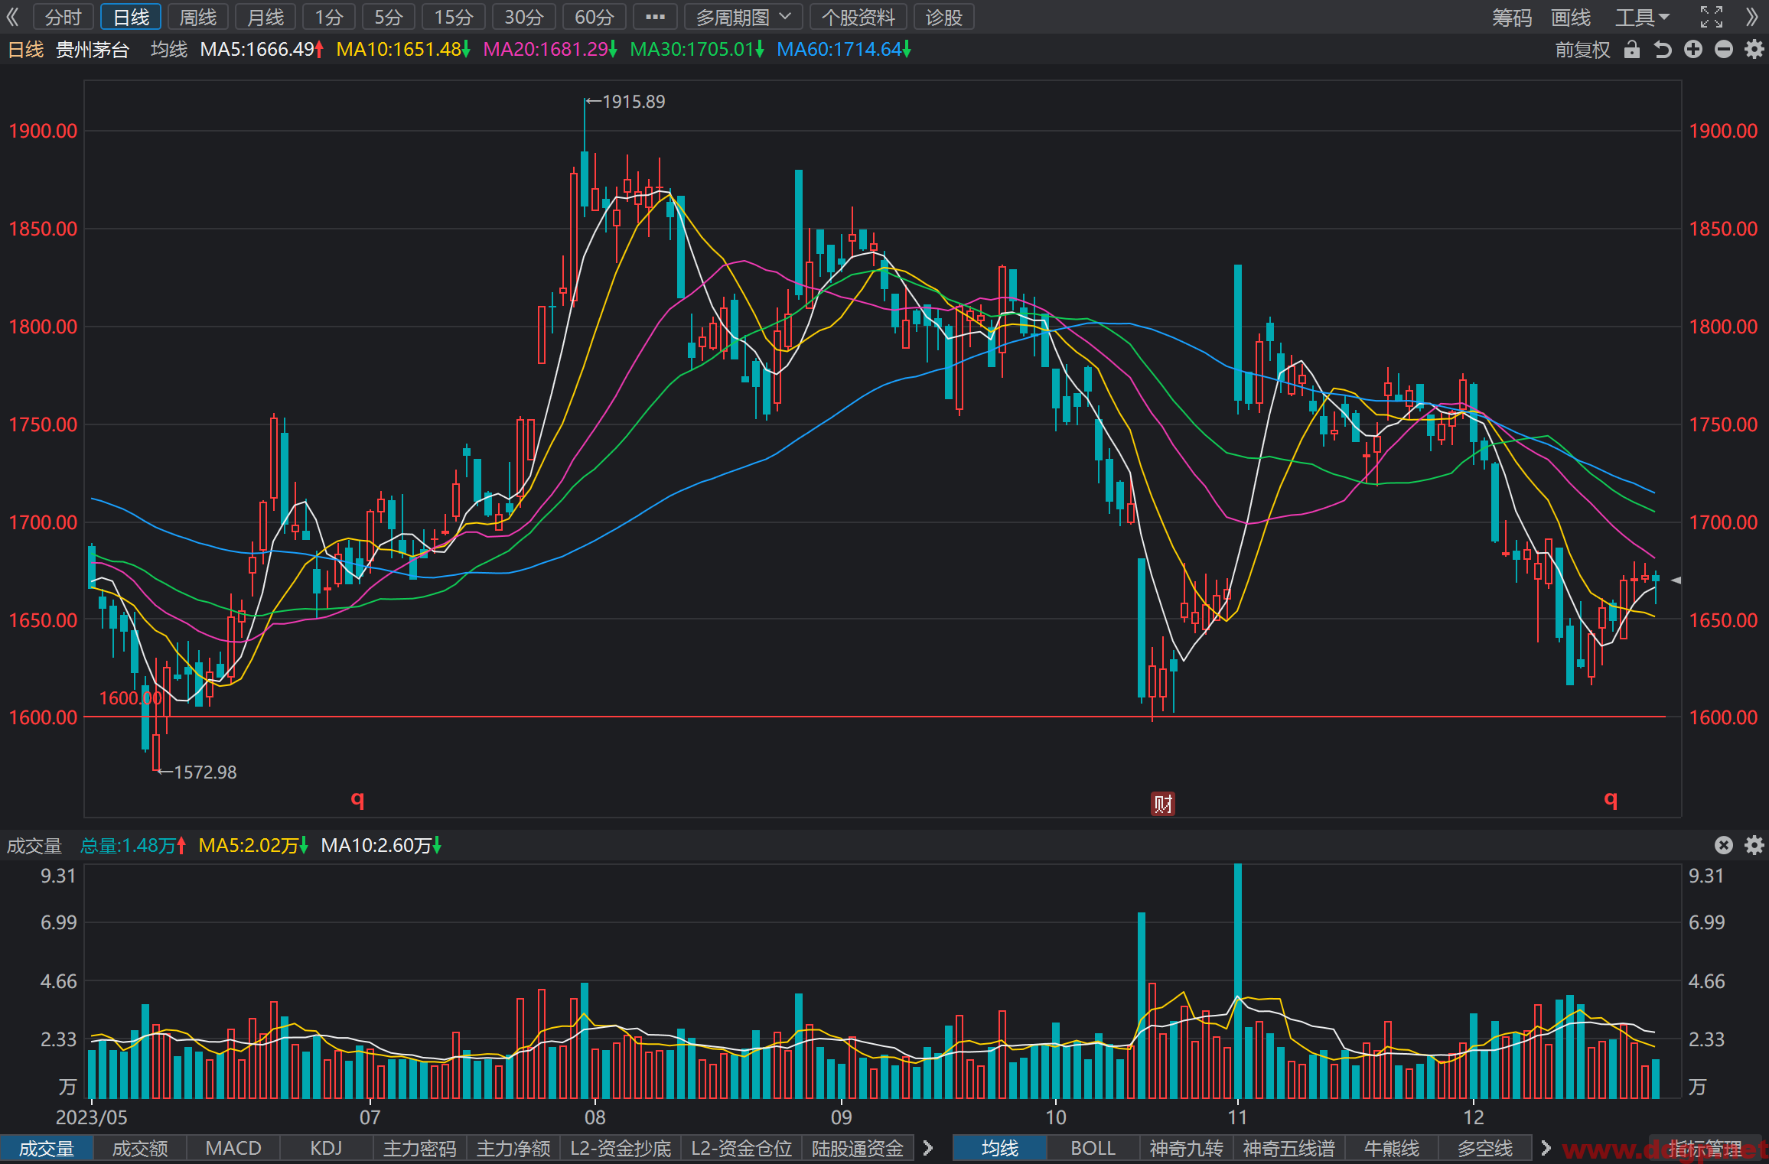The width and height of the screenshot is (1769, 1164).
Task: Expand the 多周期图 dropdown
Action: tap(743, 17)
